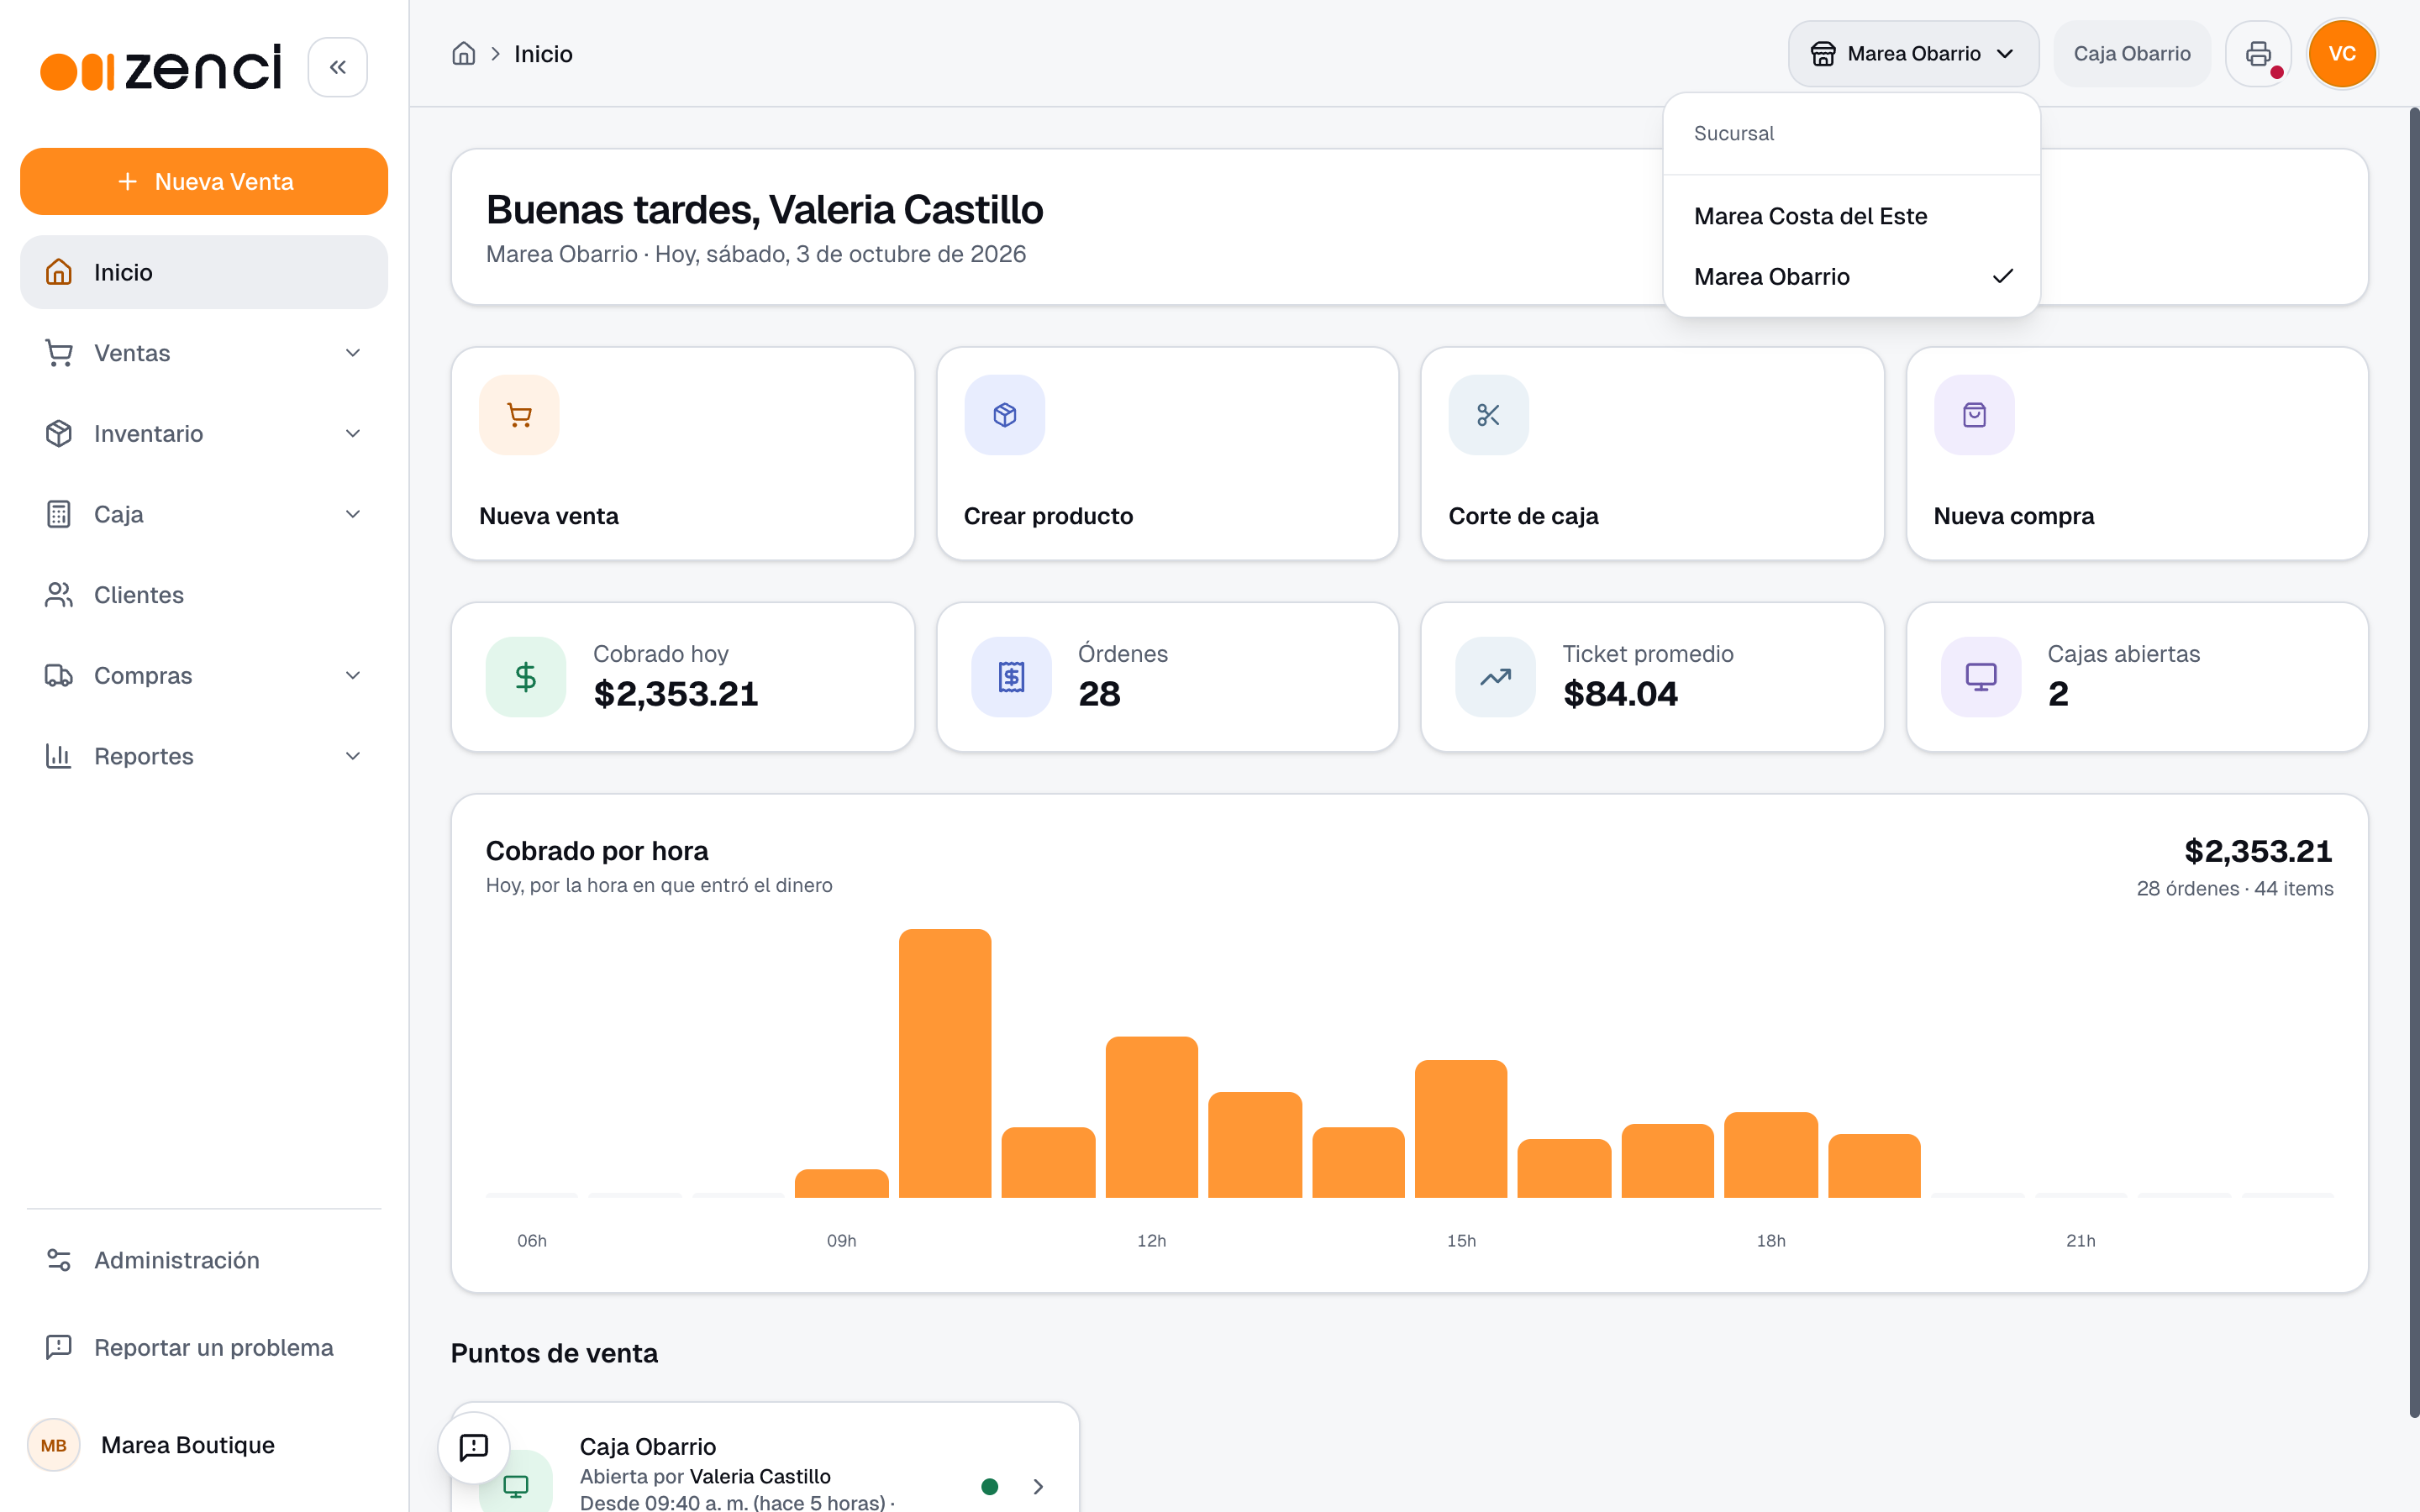Image resolution: width=2420 pixels, height=1512 pixels.
Task: Click the Caja Obarrio header button
Action: [x=2132, y=54]
